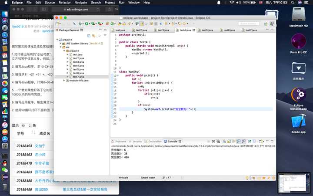Open the Prem Pro CC desktop icon
Screen dimensions: 313x196
tap(298, 42)
